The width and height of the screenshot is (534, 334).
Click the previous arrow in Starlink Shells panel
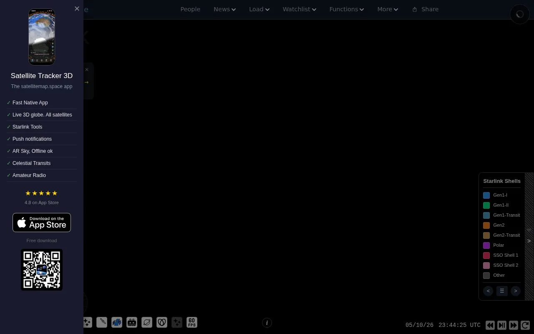pyautogui.click(x=488, y=291)
